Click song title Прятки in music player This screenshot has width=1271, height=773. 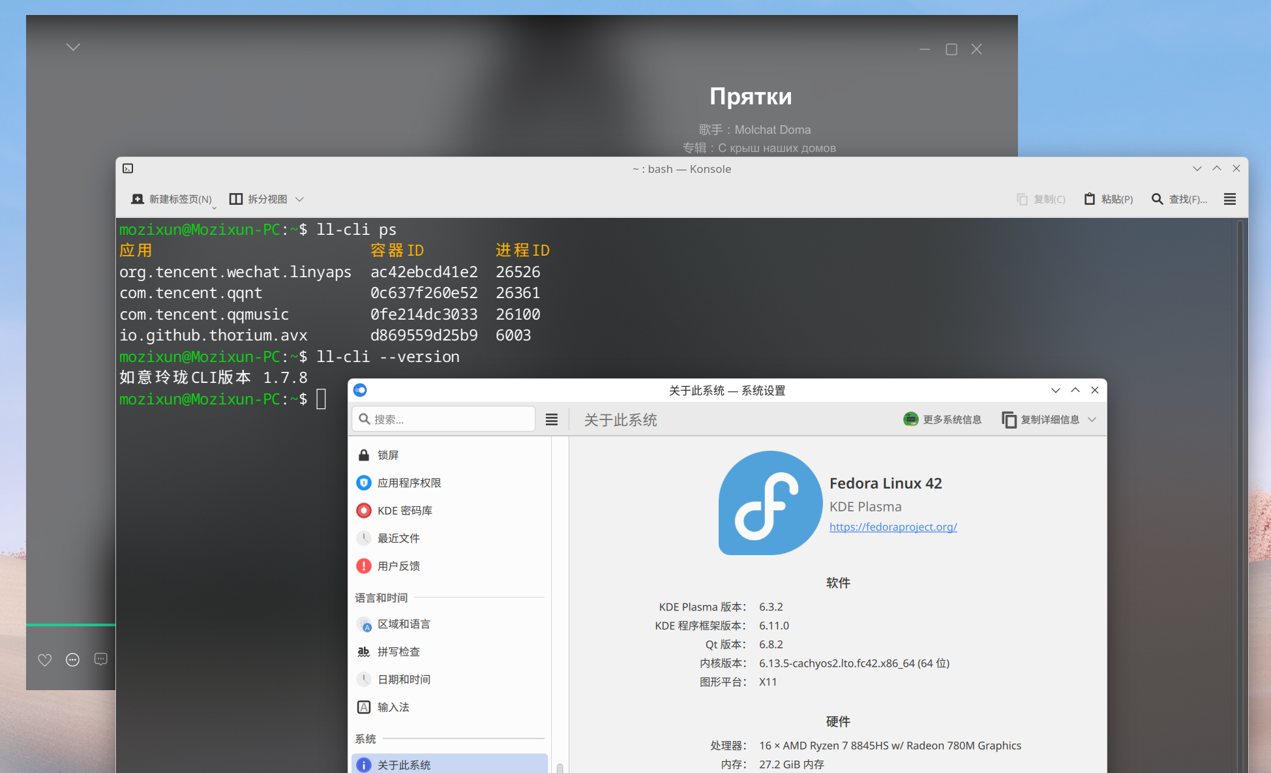pyautogui.click(x=751, y=97)
